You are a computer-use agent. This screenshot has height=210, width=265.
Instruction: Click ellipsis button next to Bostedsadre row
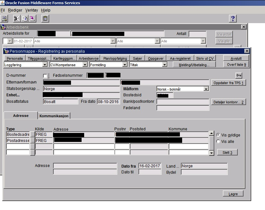(x=33, y=135)
